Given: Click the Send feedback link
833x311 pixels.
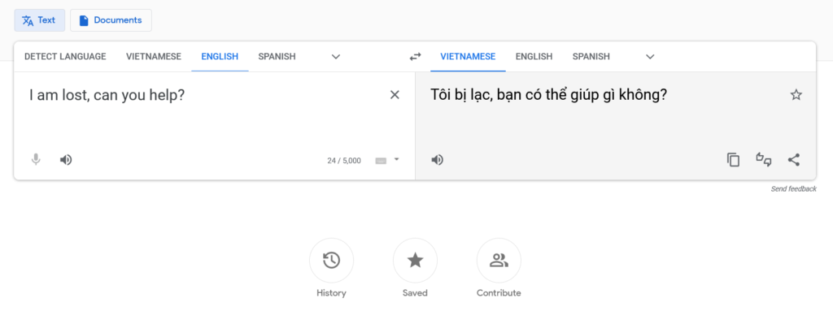Looking at the screenshot, I should click(x=794, y=189).
